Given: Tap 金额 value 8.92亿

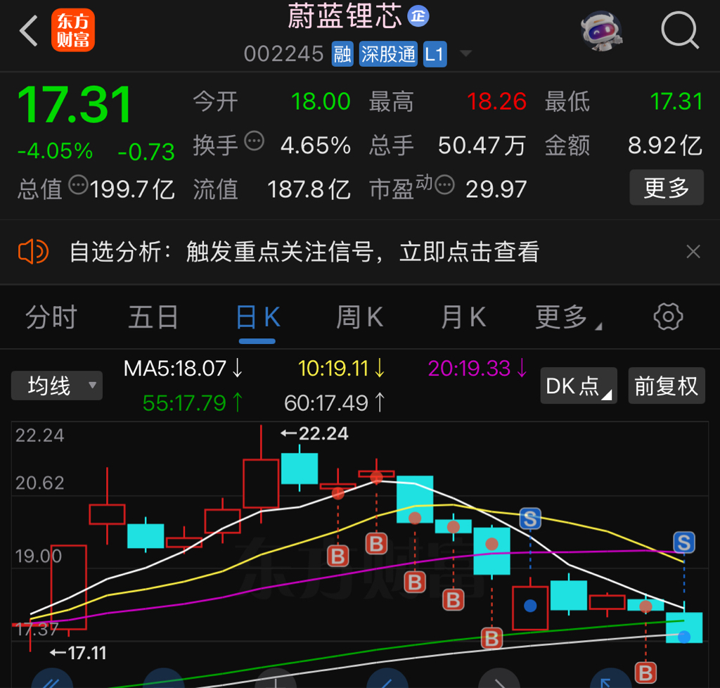Looking at the screenshot, I should [665, 146].
